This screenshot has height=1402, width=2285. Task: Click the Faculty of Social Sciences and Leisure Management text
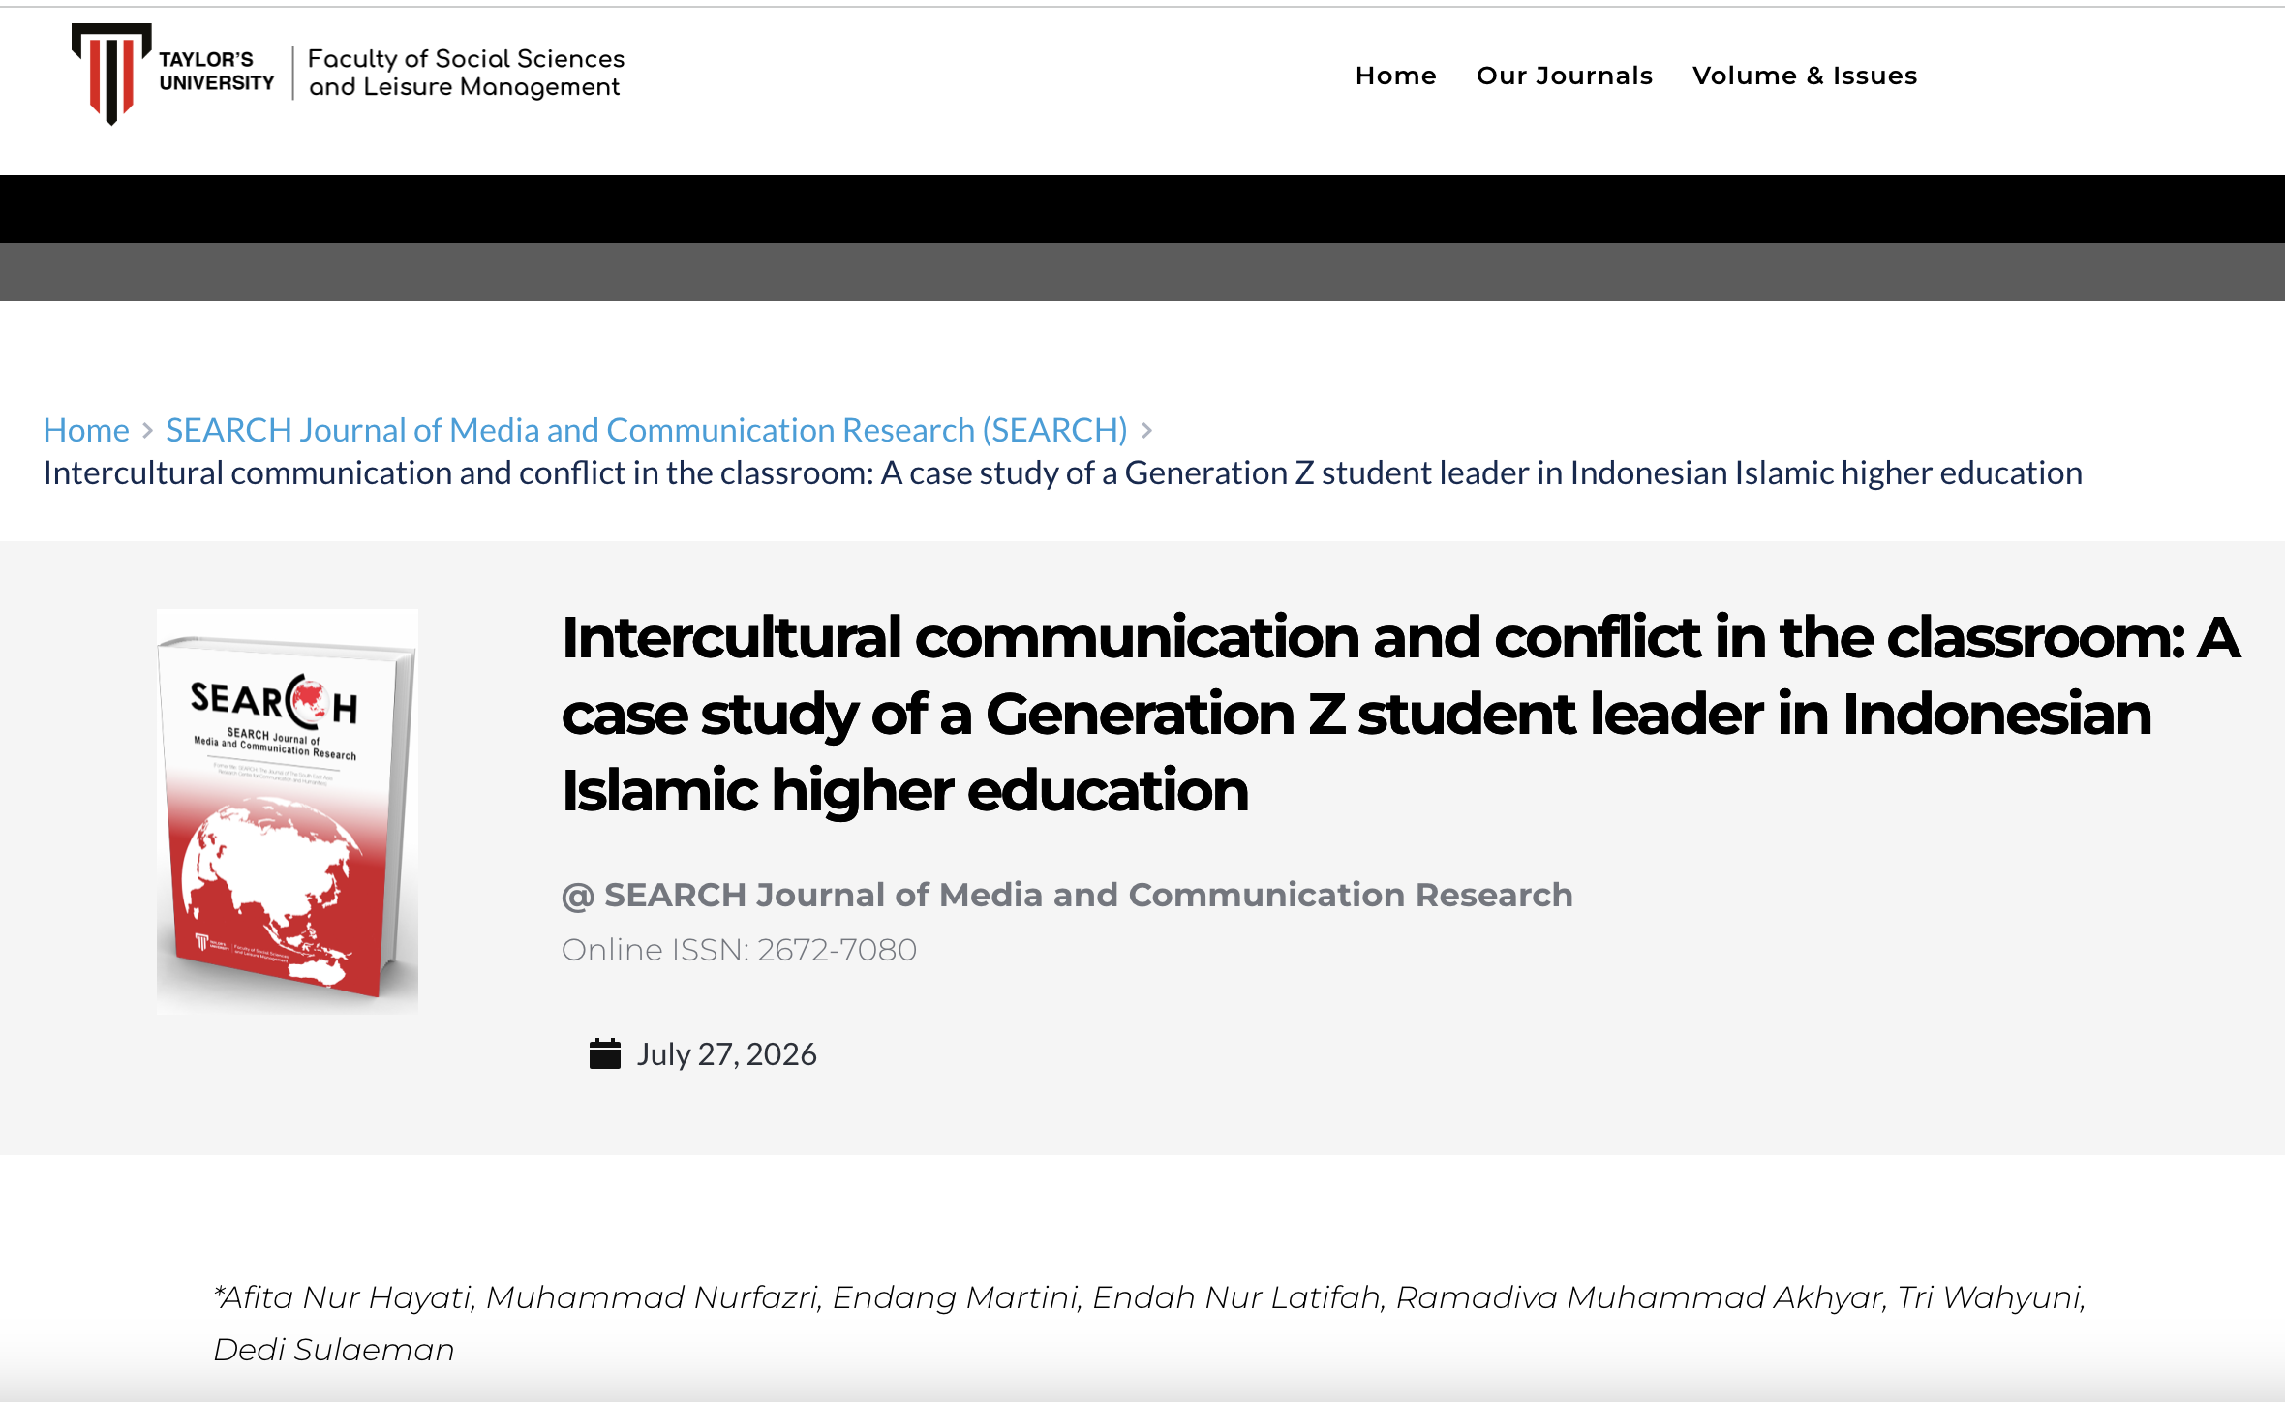click(466, 73)
